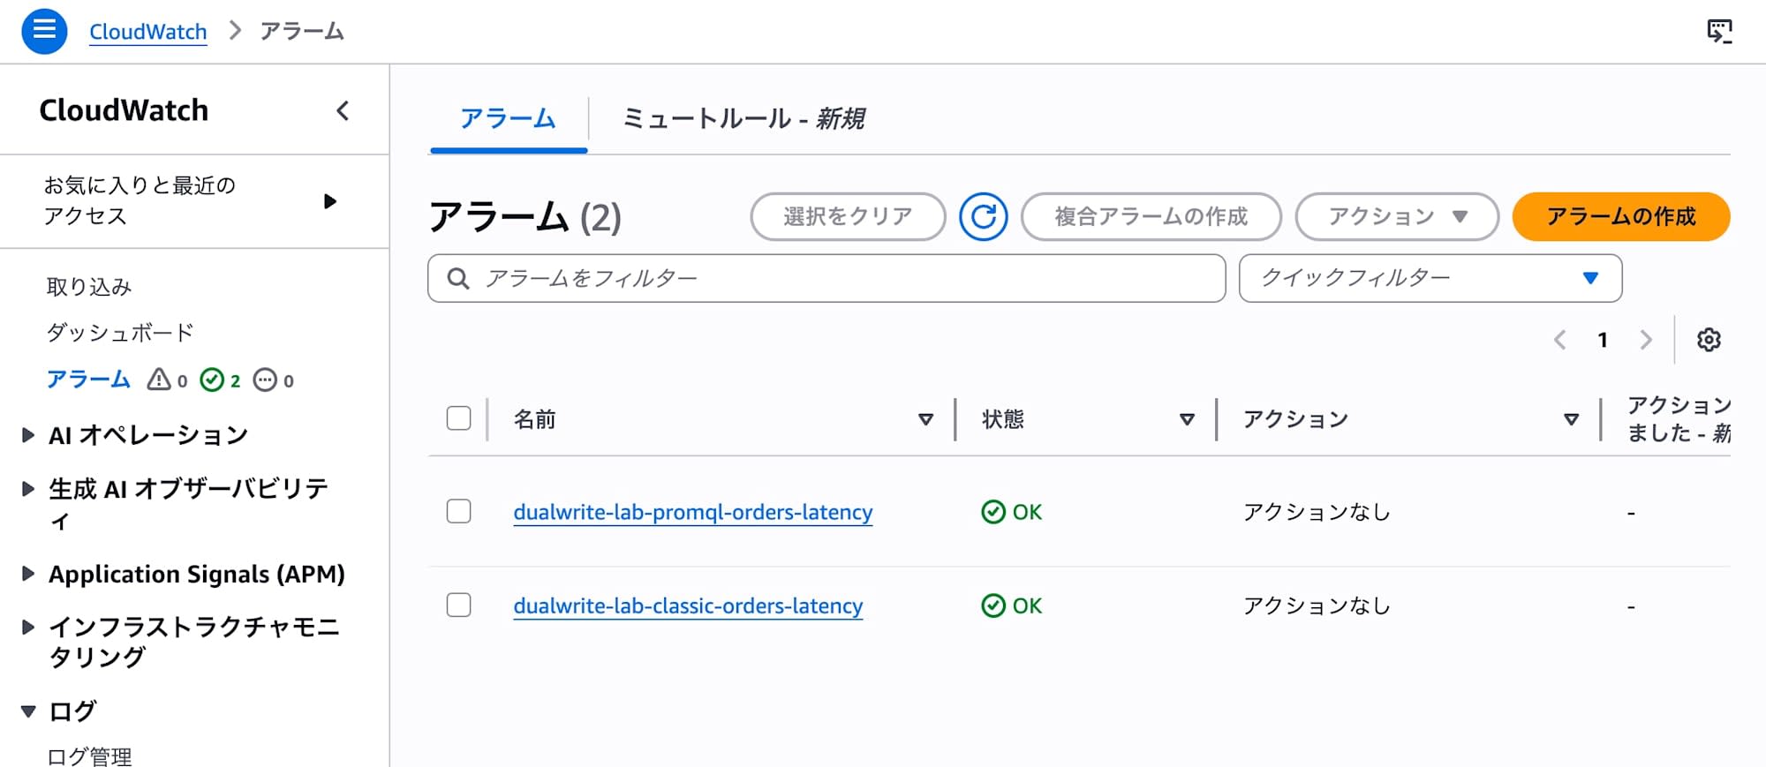Switch to the ミュートルール tab
Viewport: 1766px width, 767px height.
point(743,118)
